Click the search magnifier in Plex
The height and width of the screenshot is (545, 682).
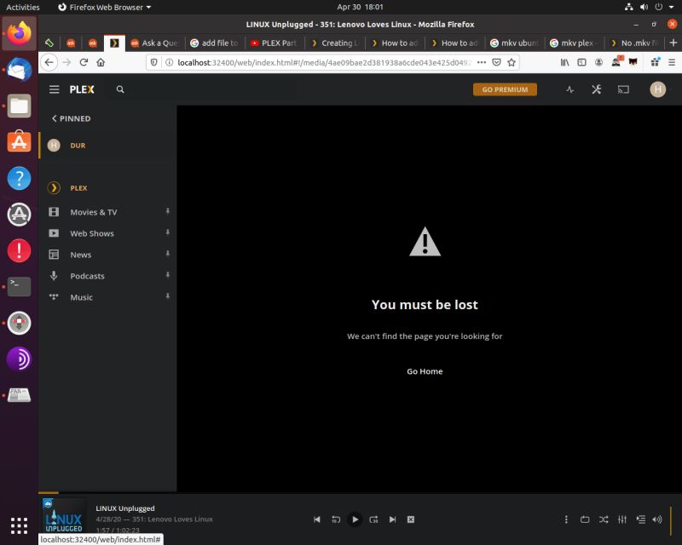point(119,89)
